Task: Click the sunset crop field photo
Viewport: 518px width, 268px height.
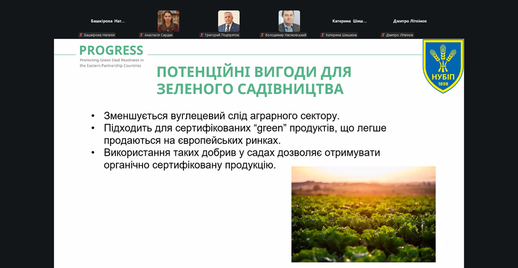Action: [x=363, y=214]
